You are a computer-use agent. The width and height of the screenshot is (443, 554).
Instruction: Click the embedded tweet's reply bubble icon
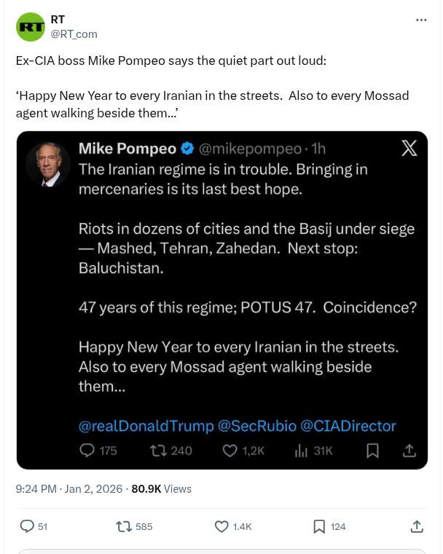(x=87, y=450)
